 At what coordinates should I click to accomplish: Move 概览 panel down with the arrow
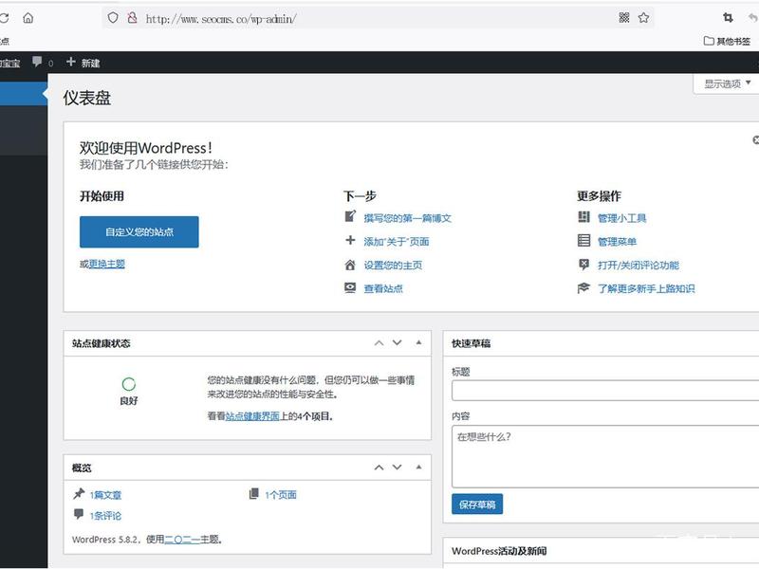pos(397,468)
